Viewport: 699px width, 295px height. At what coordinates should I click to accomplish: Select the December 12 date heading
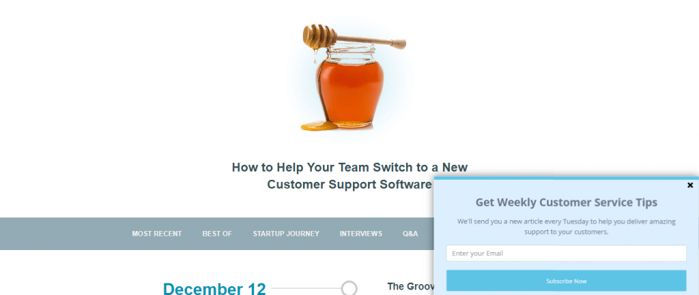tap(214, 289)
